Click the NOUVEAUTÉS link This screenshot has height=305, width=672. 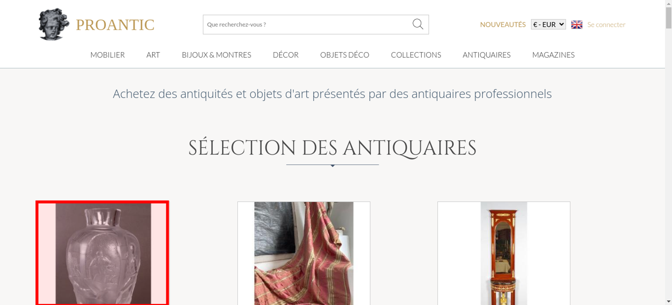(503, 25)
